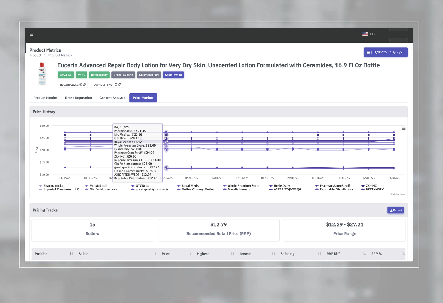The width and height of the screenshot is (443, 303).
Task: Sort the table by Seller column arrows
Action: (x=155, y=254)
